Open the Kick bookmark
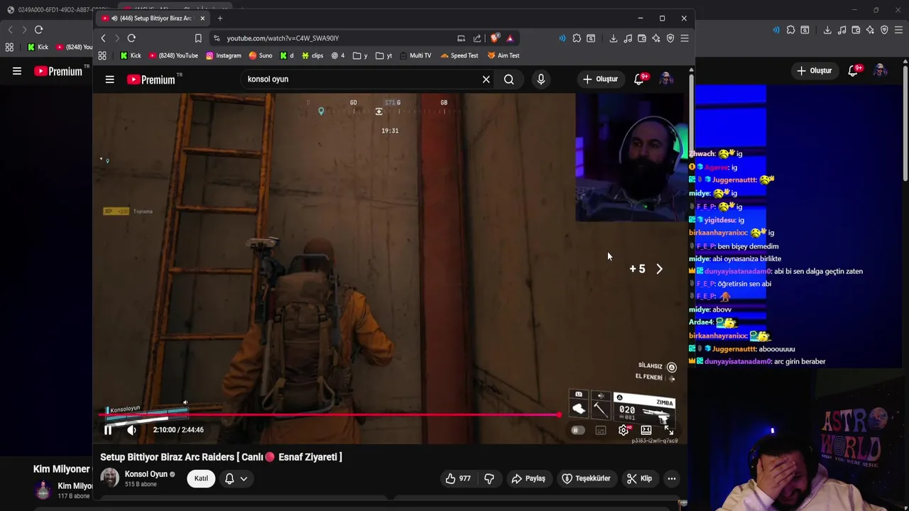This screenshot has height=511, width=909. 131,55
